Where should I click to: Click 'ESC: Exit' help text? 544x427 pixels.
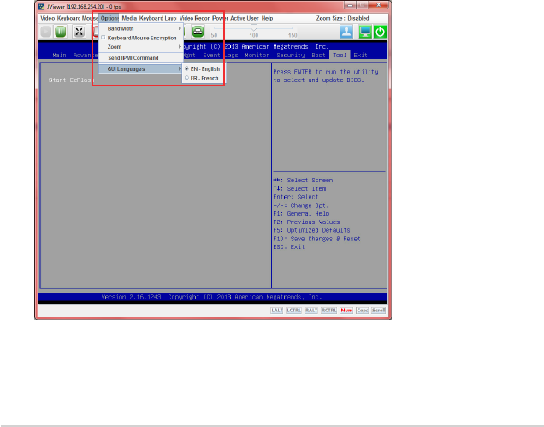tap(288, 247)
